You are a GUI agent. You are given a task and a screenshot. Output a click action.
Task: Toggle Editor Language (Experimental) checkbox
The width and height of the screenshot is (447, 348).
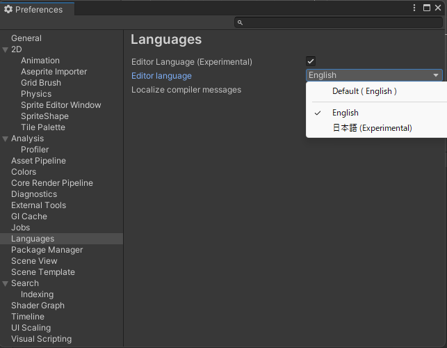point(311,61)
